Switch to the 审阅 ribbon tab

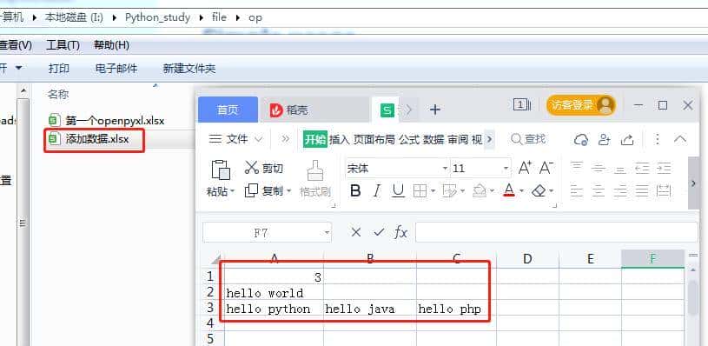coord(458,140)
